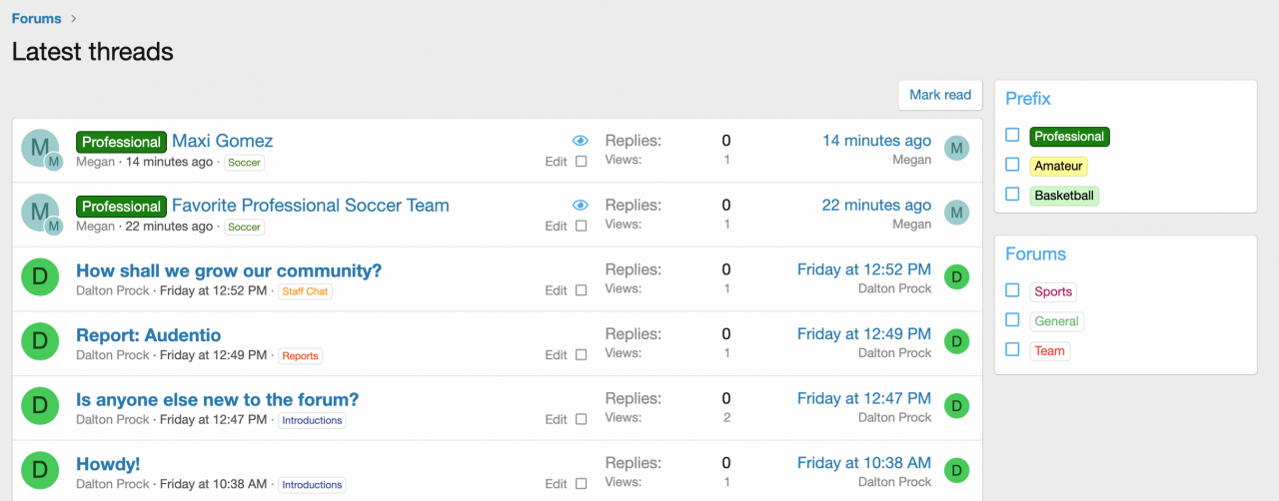Click the Reports forum tag
This screenshot has height=501, width=1279.
(300, 355)
